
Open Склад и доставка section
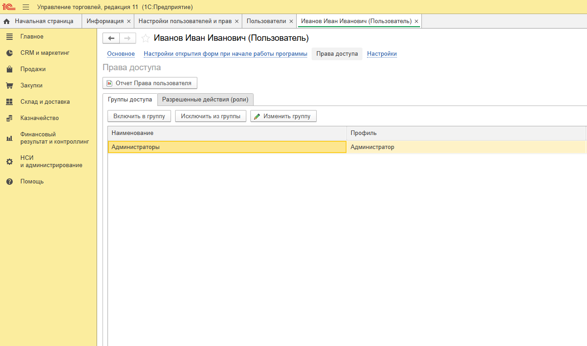[x=45, y=102]
